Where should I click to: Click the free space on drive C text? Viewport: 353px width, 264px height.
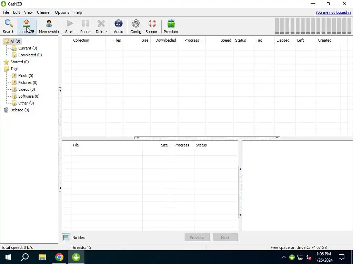point(299,247)
